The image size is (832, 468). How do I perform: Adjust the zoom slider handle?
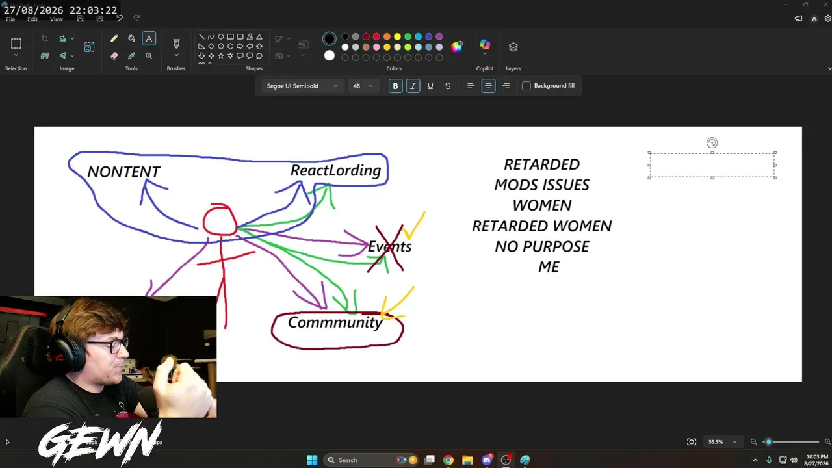[768, 442]
